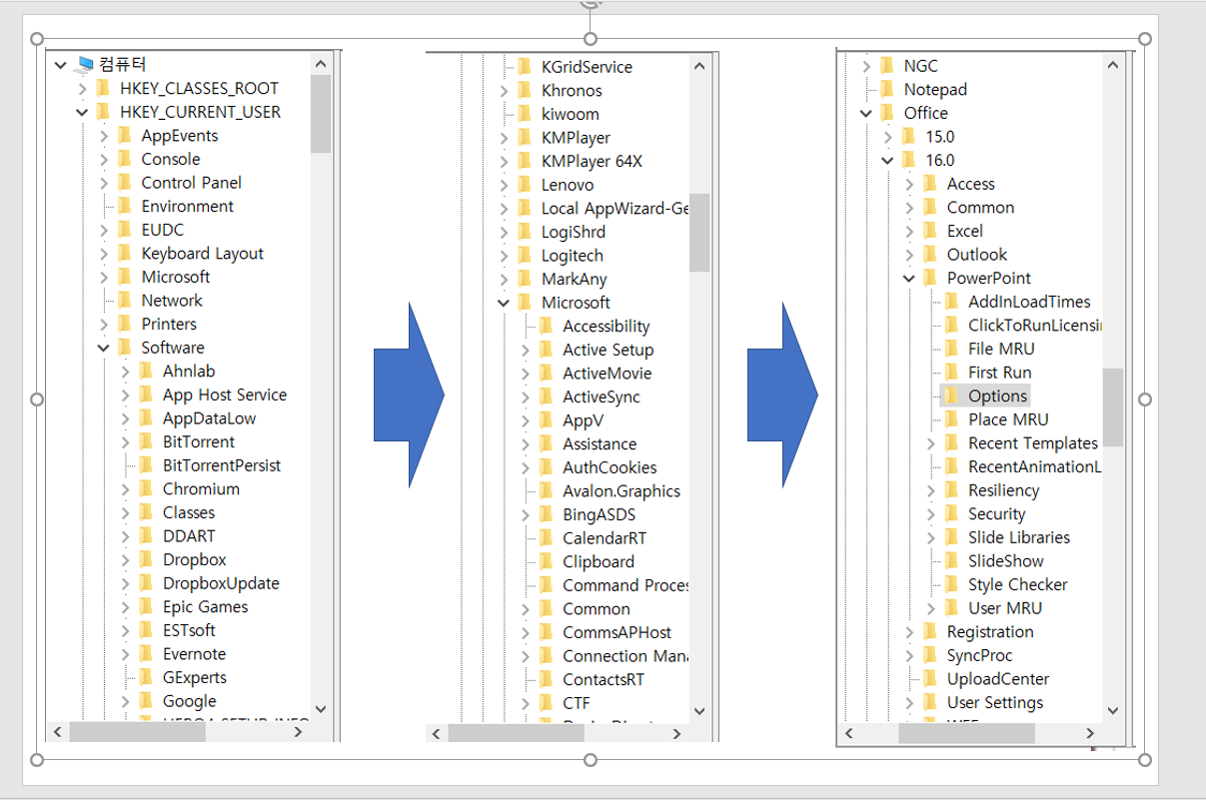
Task: Click the Chromium folder icon
Action: pyautogui.click(x=146, y=488)
